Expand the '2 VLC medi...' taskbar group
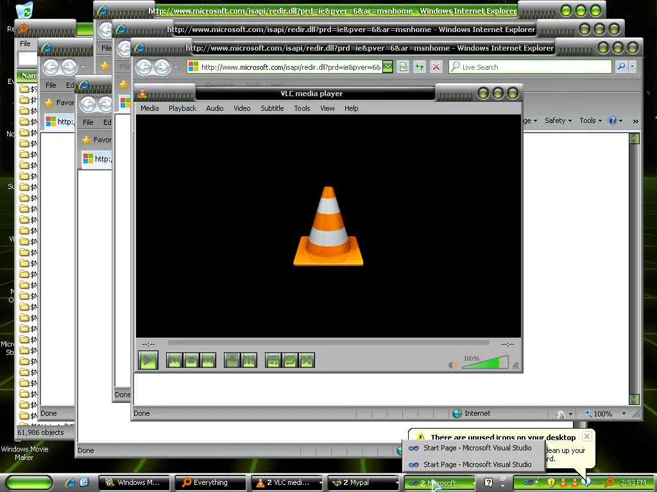The height and width of the screenshot is (492, 657). click(287, 483)
